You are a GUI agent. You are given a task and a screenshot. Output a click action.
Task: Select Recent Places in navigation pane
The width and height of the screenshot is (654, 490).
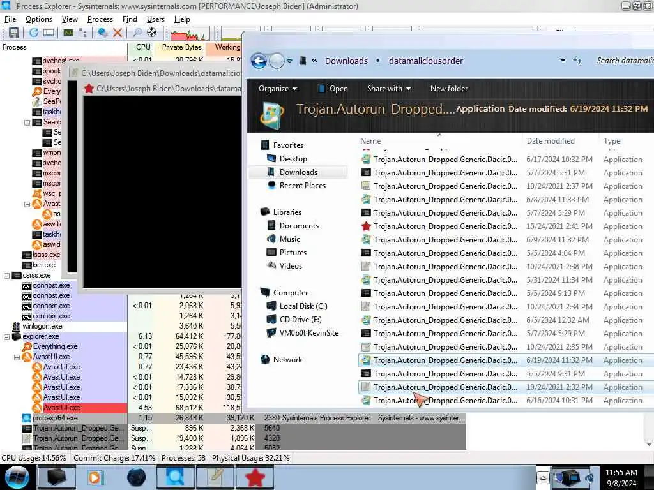click(302, 186)
